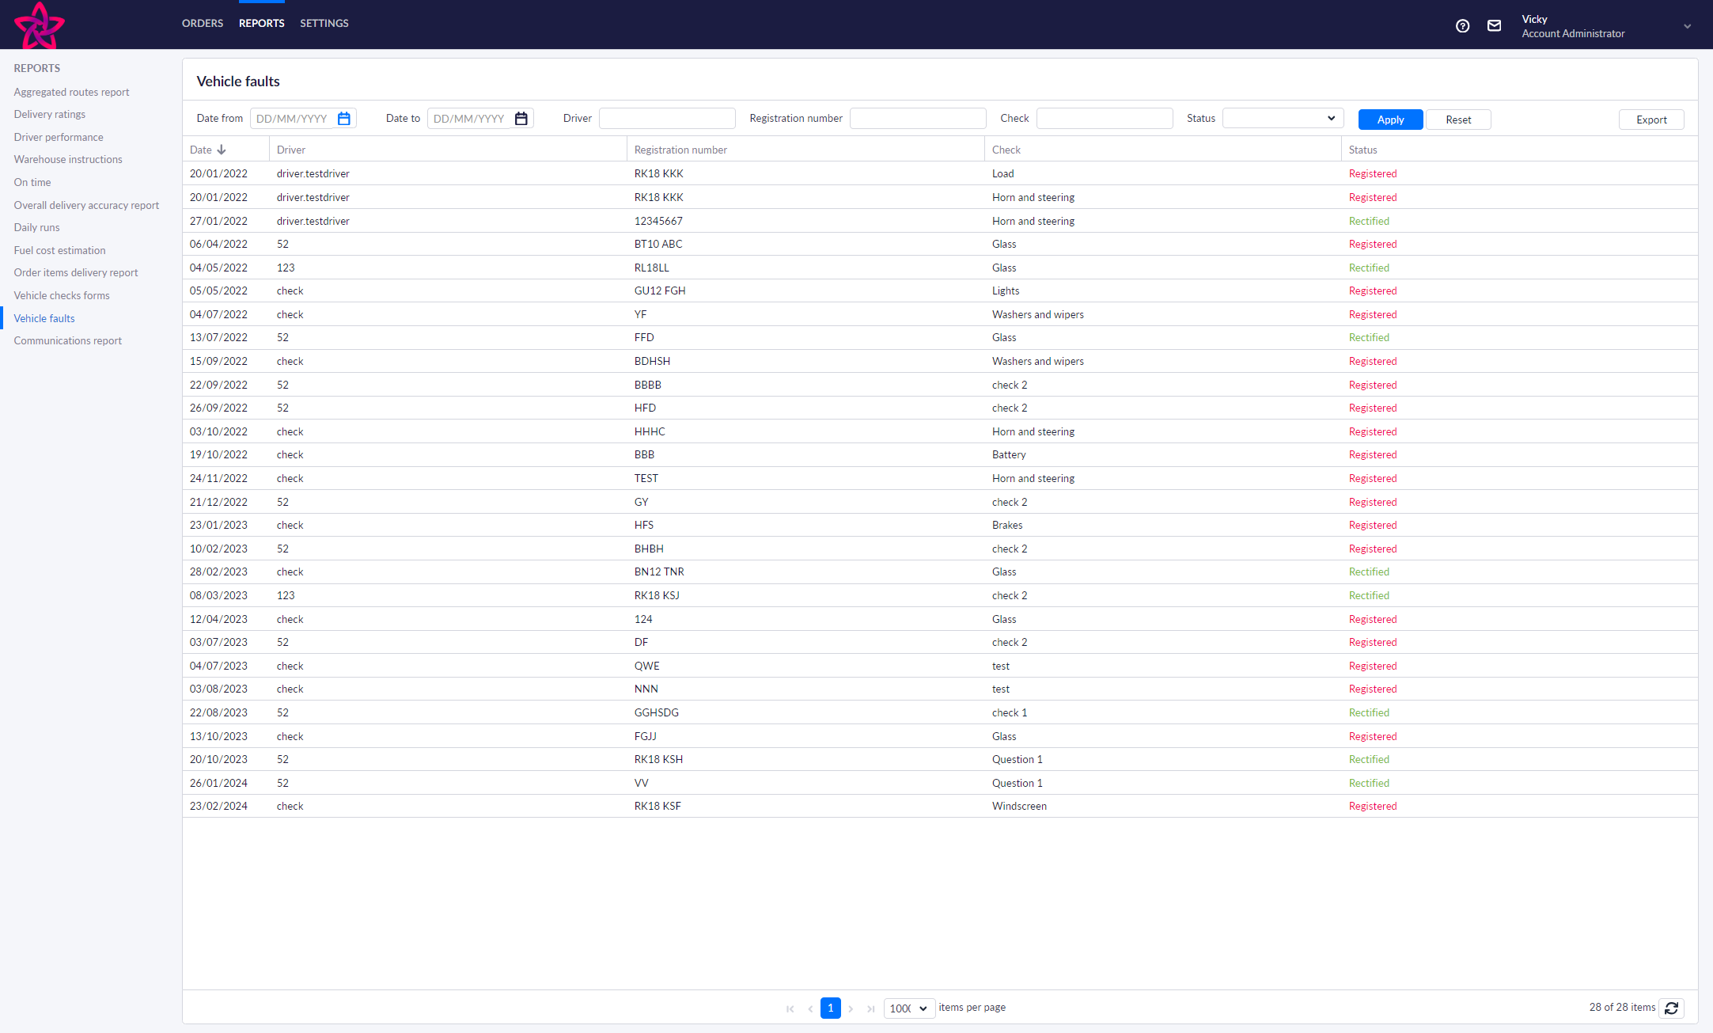Open the Date from calendar picker
The width and height of the screenshot is (1713, 1033).
(344, 119)
